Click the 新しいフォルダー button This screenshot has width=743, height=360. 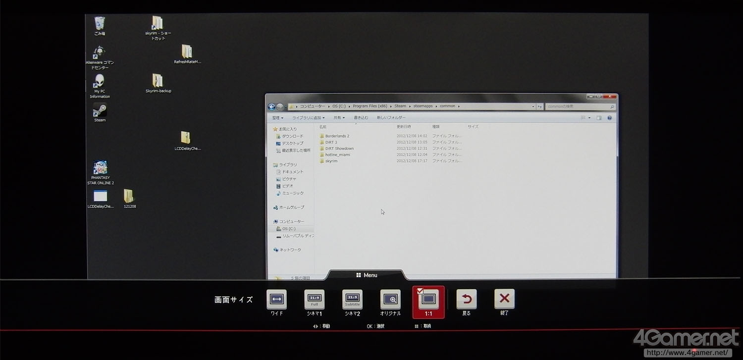coord(391,118)
